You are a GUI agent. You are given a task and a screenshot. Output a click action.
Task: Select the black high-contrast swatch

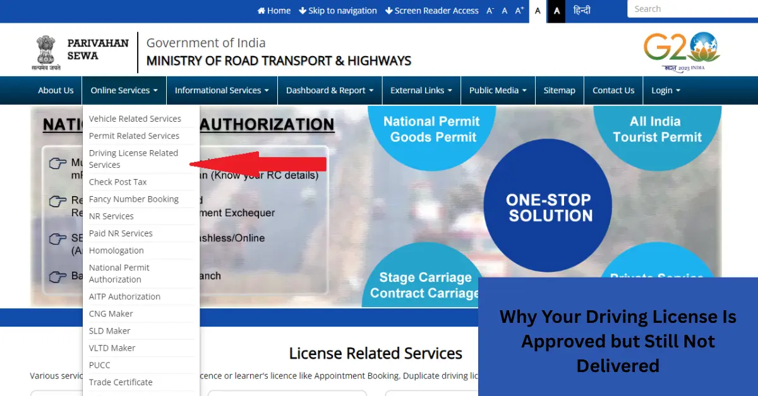coord(556,11)
